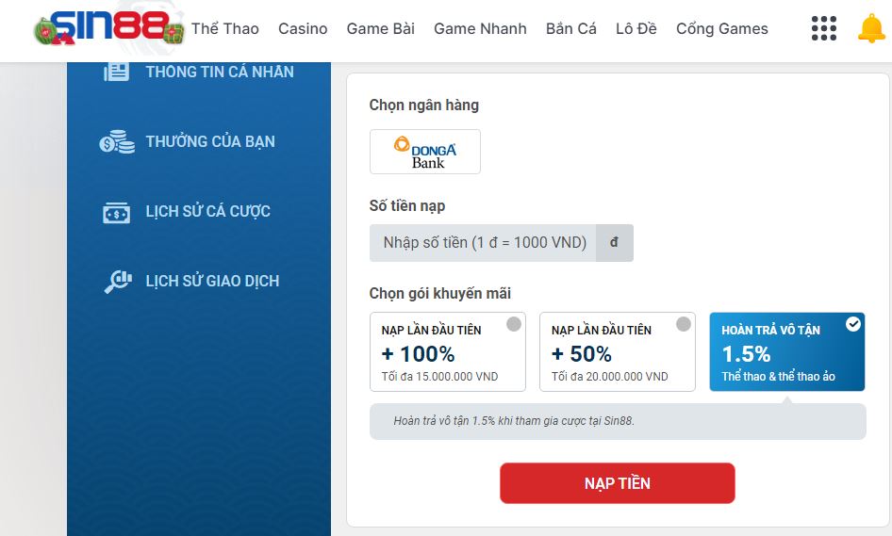The image size is (892, 536).
Task: Go to Game Bài section
Action: 381,28
